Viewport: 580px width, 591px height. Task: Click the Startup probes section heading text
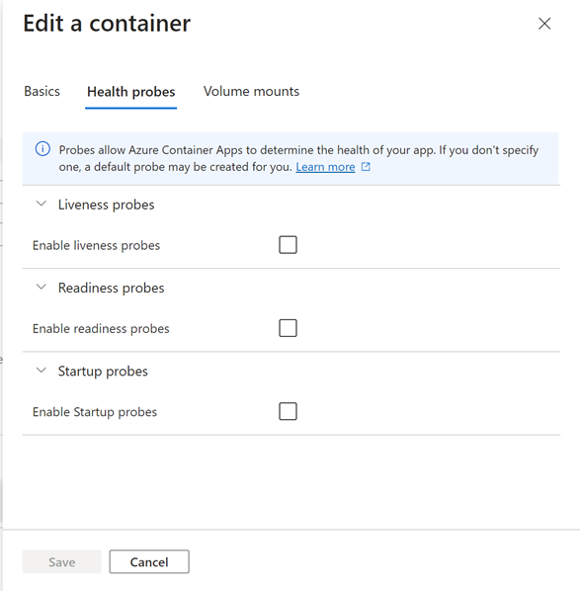[103, 372]
